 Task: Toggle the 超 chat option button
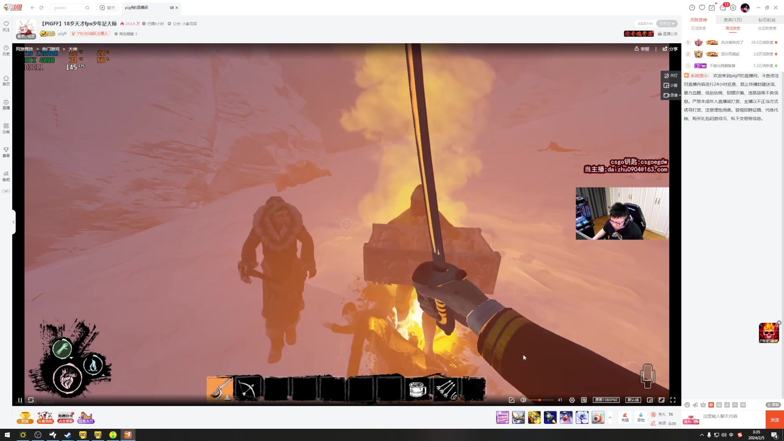coord(719,405)
